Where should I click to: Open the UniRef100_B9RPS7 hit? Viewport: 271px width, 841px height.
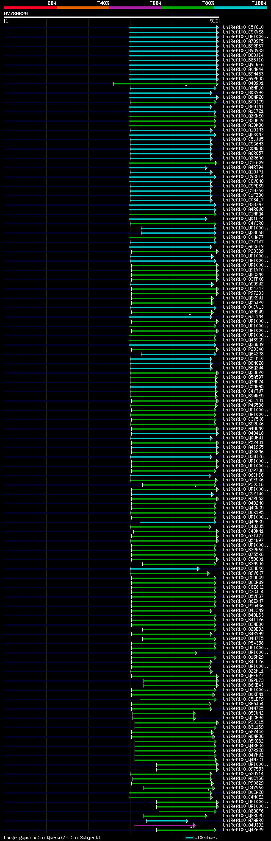tap(243, 46)
